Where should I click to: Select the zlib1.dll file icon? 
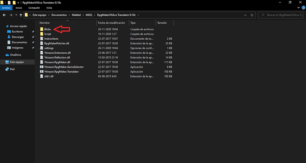click(42, 76)
